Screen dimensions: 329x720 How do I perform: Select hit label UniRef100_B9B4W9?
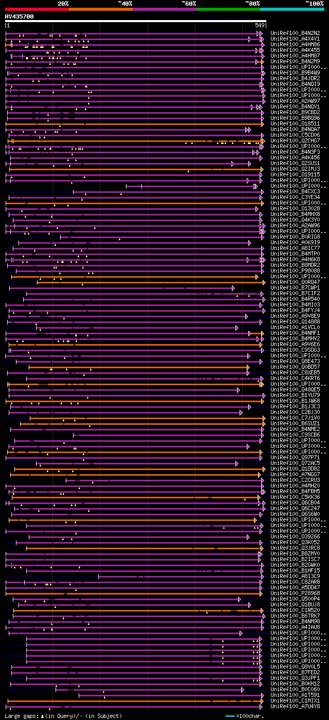click(x=295, y=73)
